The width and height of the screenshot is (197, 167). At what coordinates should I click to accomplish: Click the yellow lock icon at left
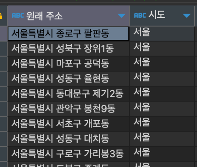[x=1, y=16]
